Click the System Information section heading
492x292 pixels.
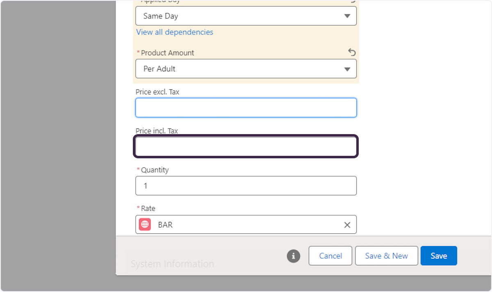click(172, 264)
